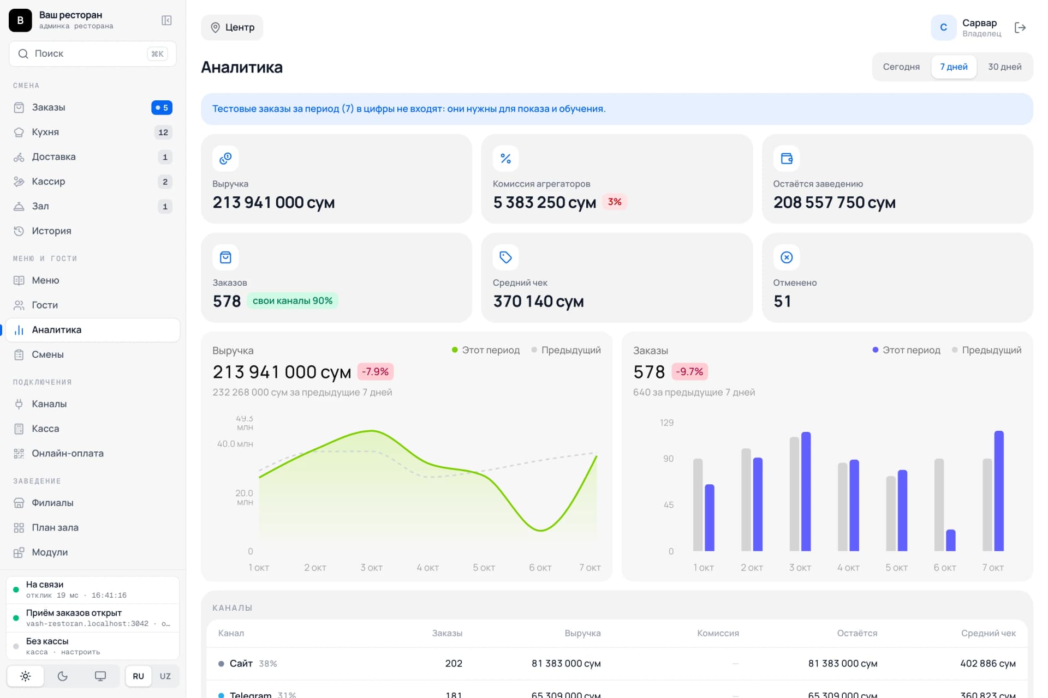Click the План зала grid icon
The image size is (1048, 698).
coord(19,527)
